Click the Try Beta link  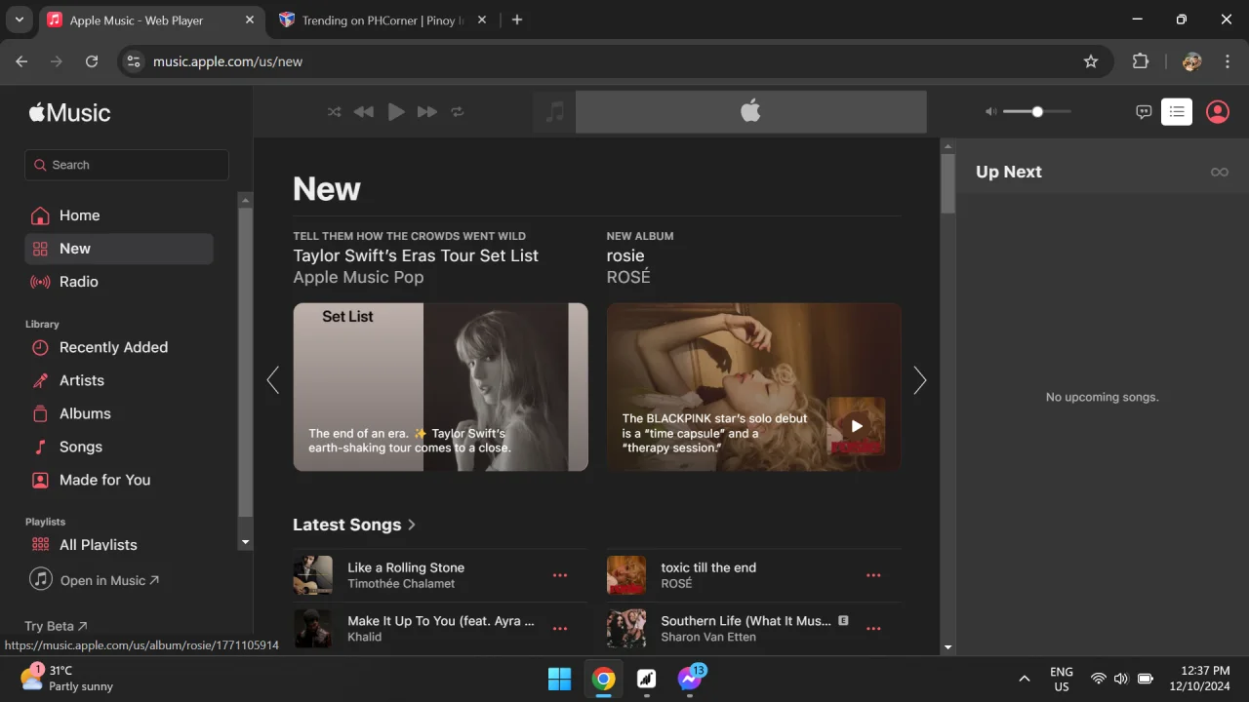[56, 626]
